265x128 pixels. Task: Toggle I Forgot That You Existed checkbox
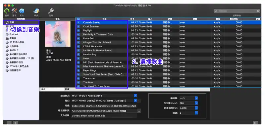79,42
